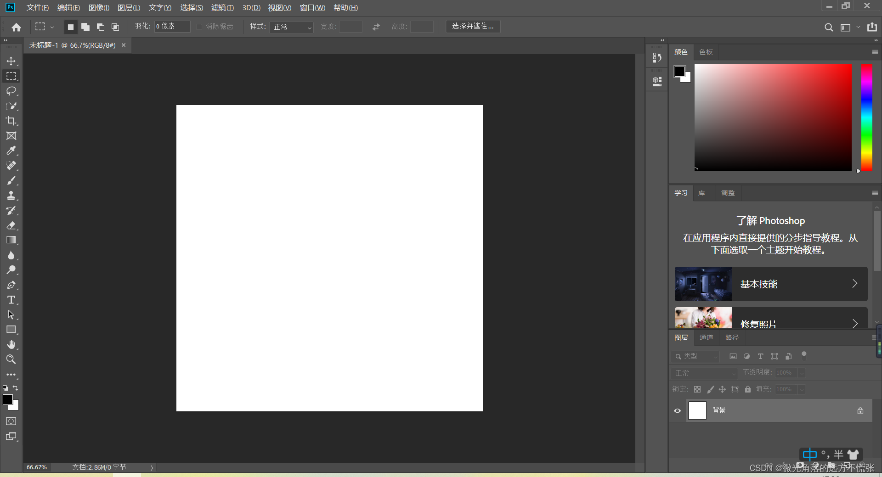Open the 基本技能 tutorial

point(770,284)
